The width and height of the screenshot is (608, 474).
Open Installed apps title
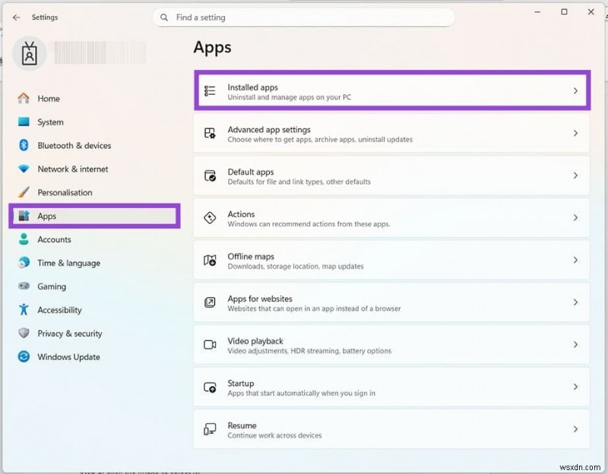(x=253, y=87)
